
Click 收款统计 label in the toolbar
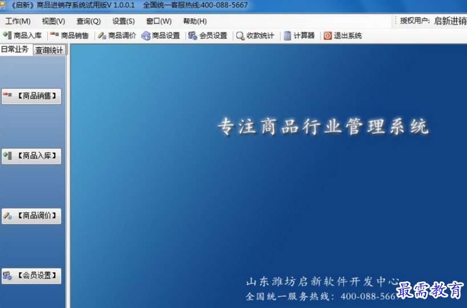pos(261,36)
